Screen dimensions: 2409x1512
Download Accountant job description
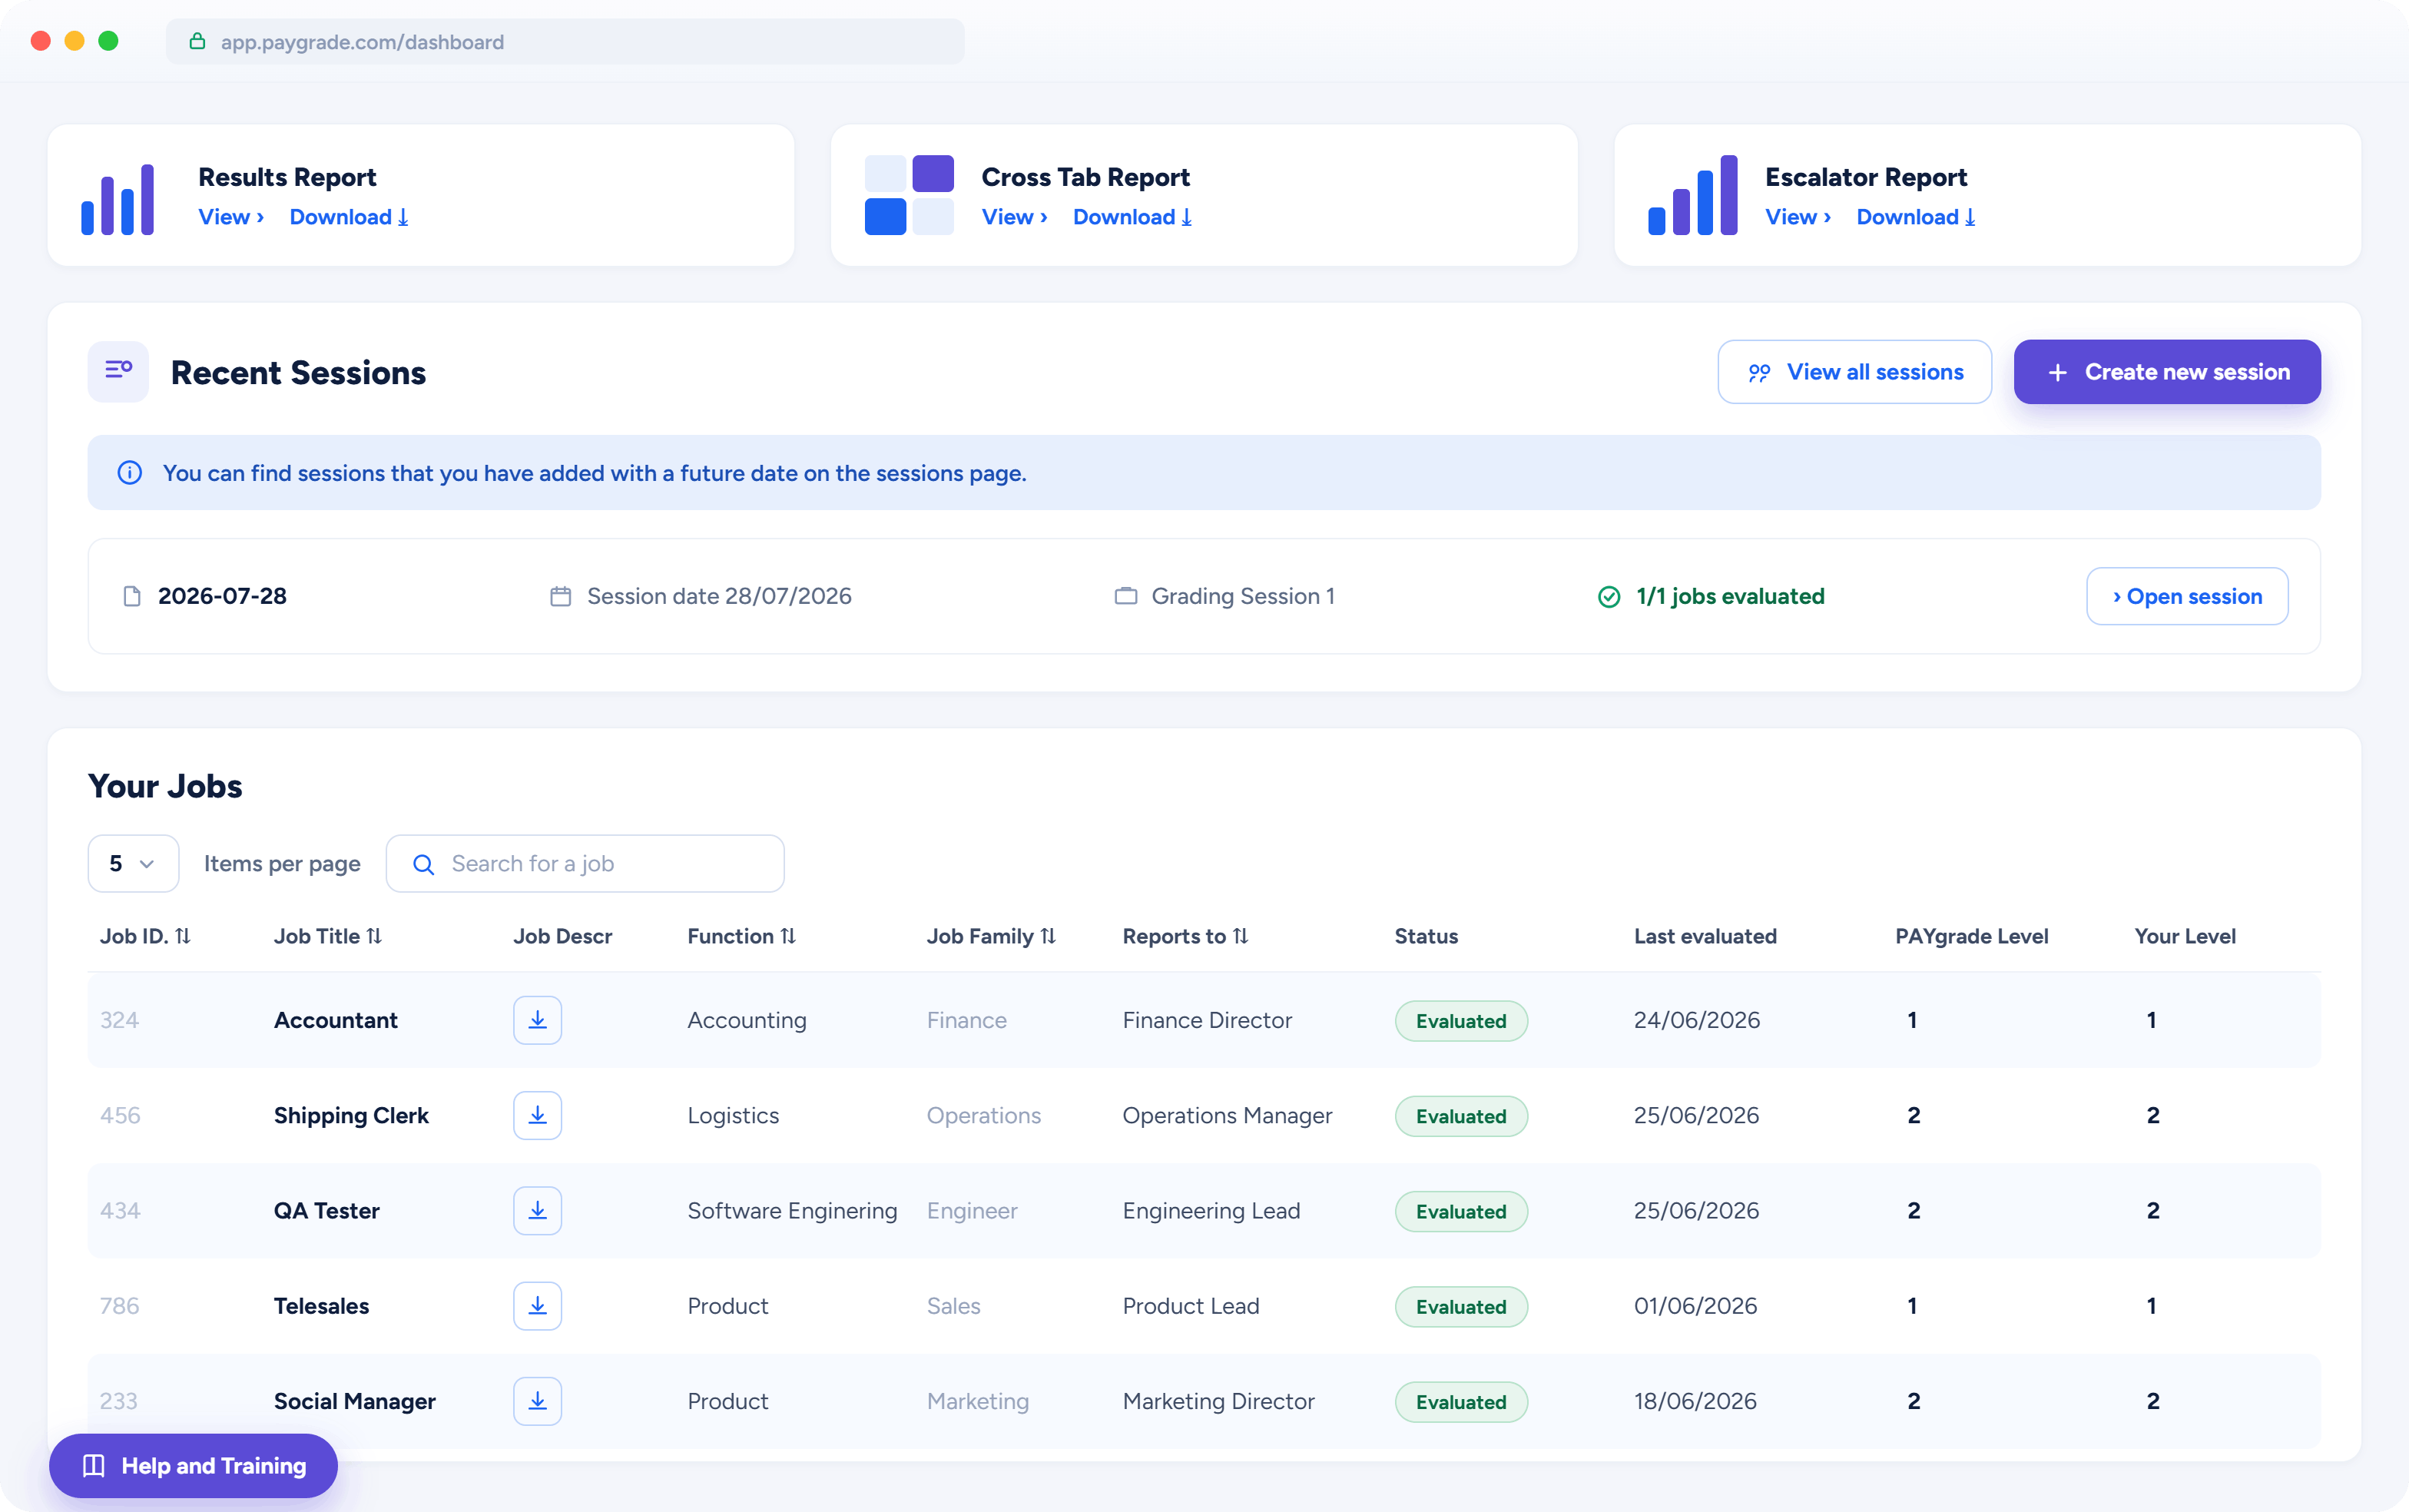pos(537,1020)
